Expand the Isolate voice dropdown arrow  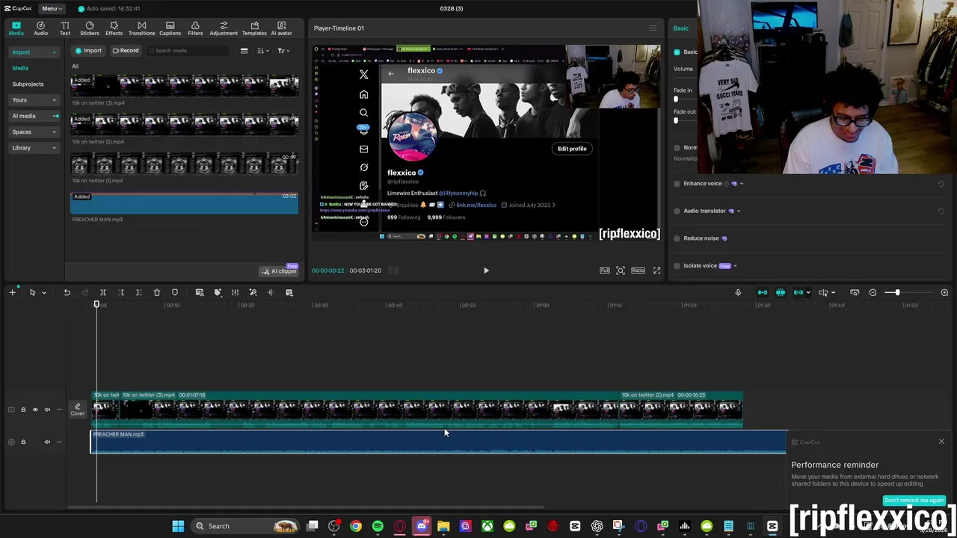click(735, 266)
